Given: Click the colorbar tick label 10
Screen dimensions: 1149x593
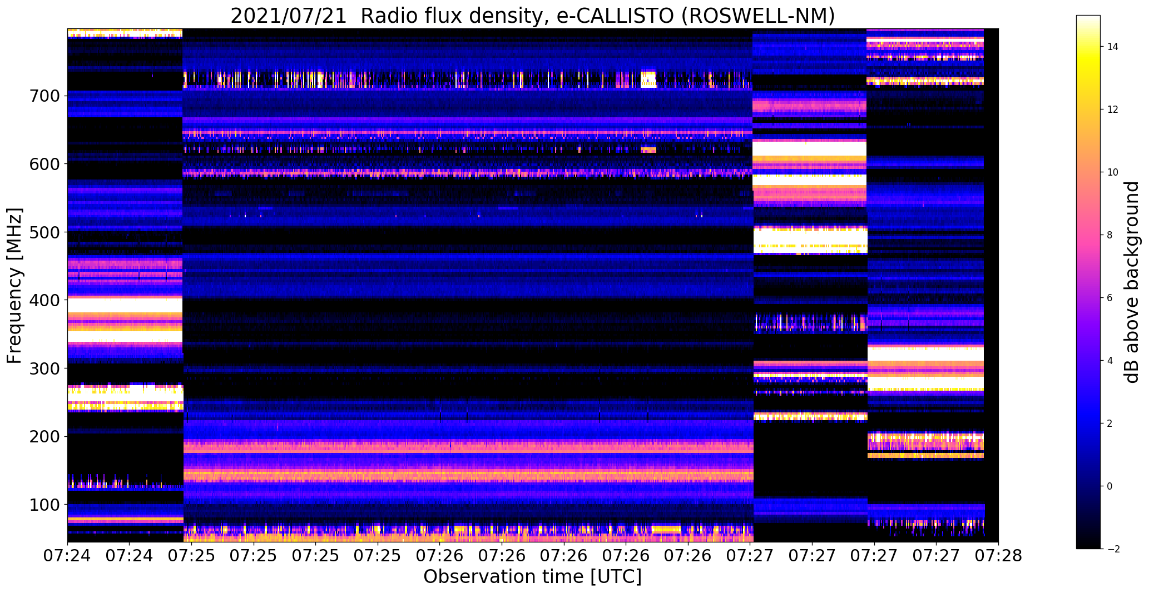Looking at the screenshot, I should [1113, 172].
